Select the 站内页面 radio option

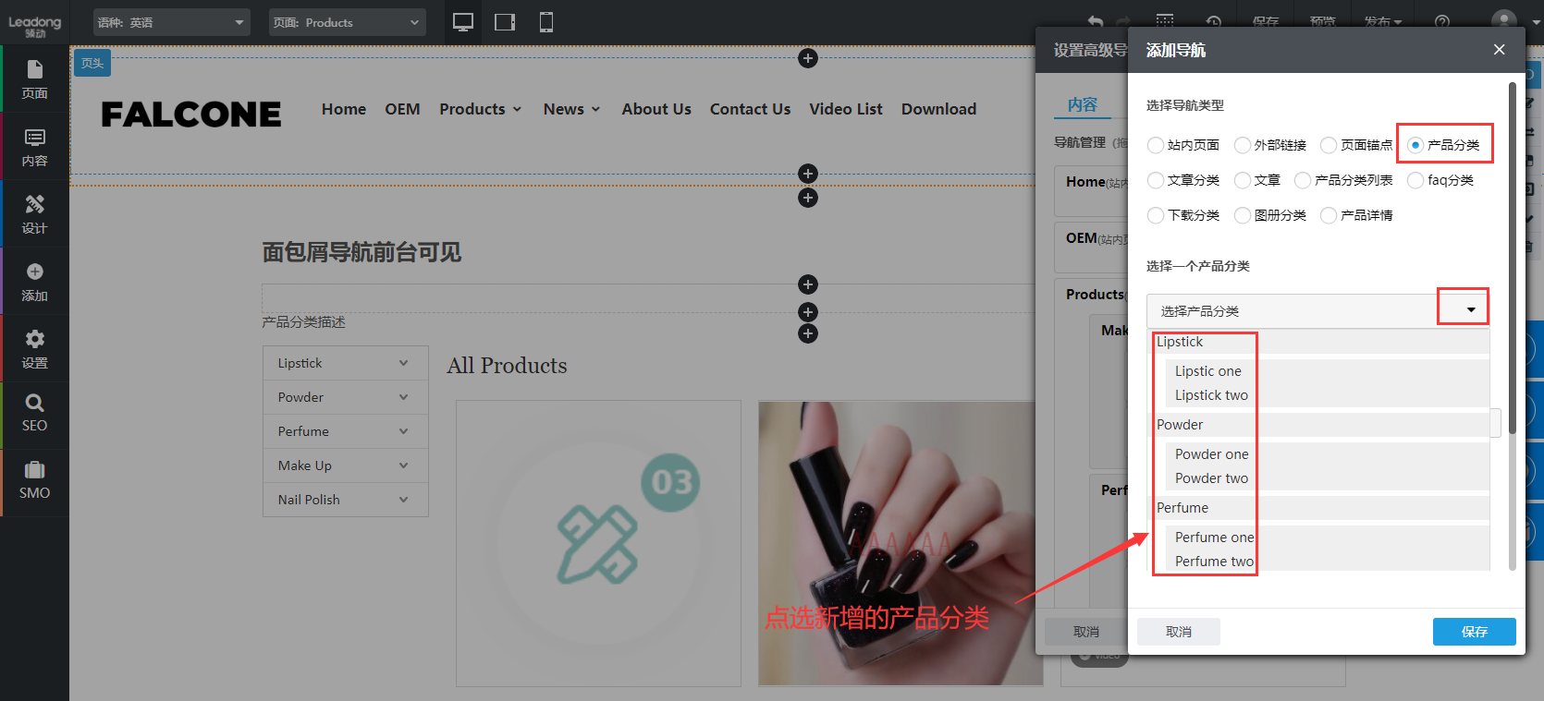coord(1156,145)
